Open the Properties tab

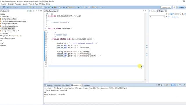49,85
